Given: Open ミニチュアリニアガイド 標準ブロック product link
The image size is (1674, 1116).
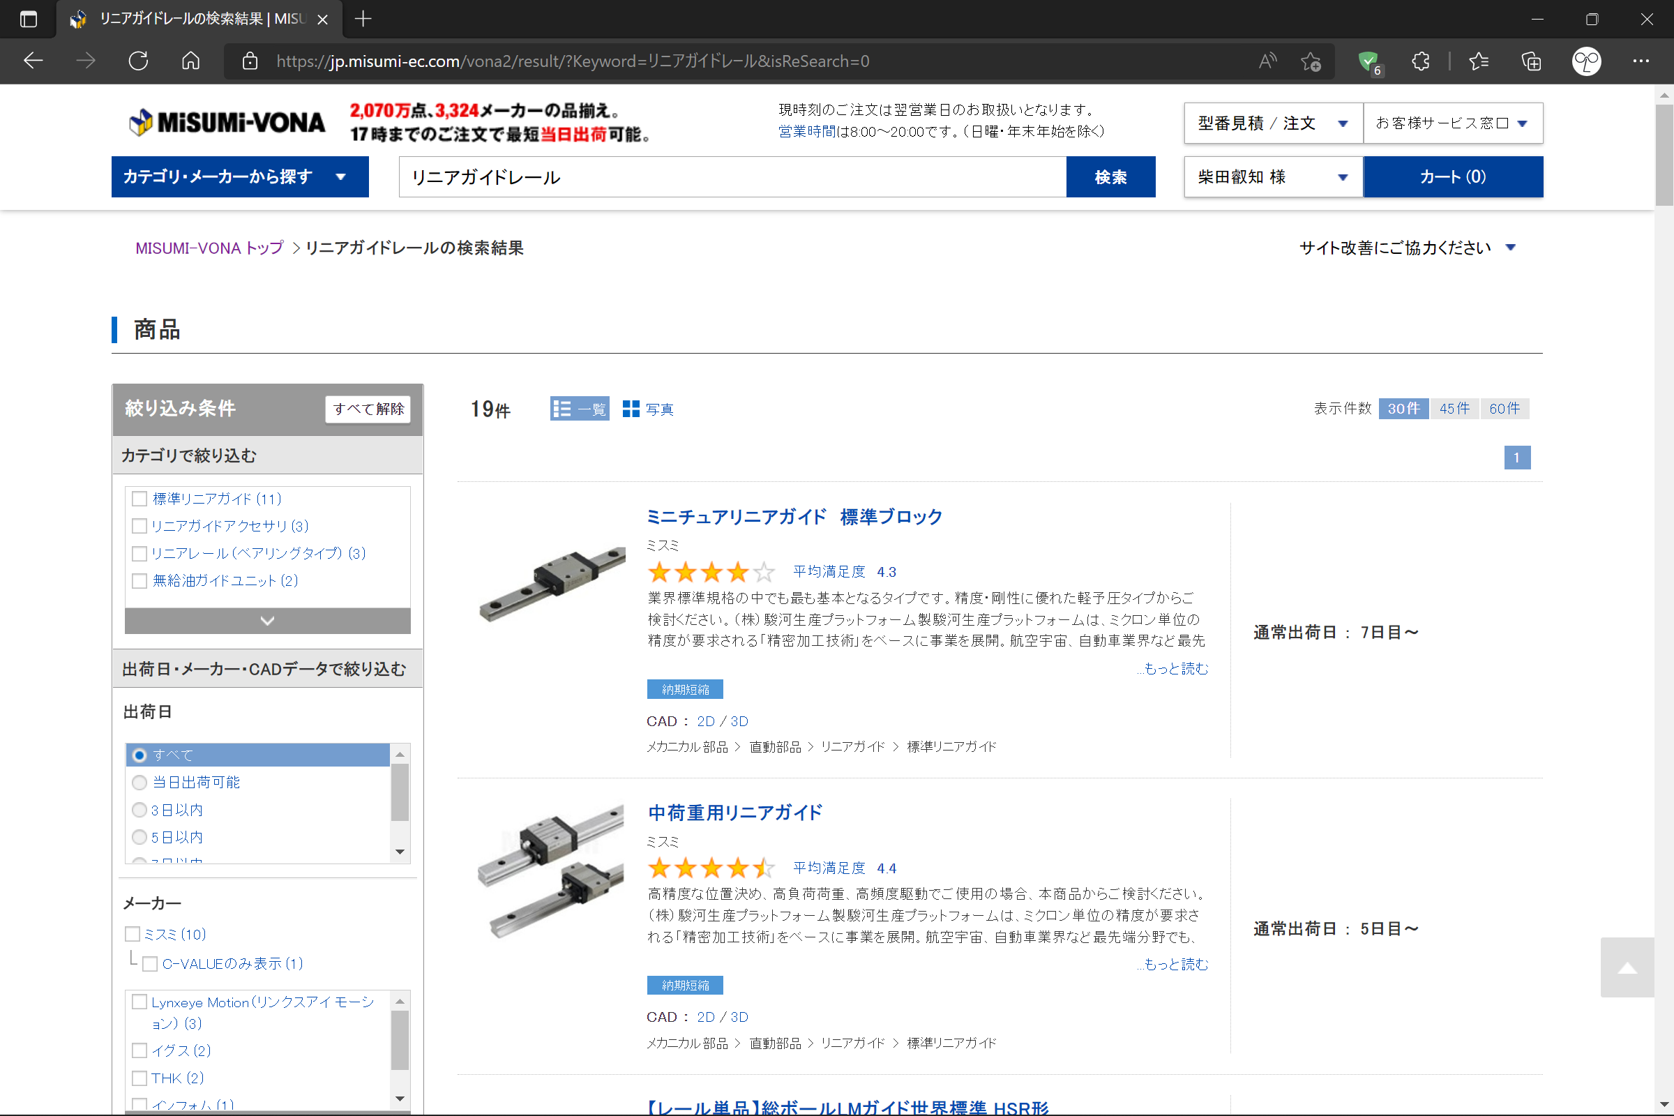Looking at the screenshot, I should [794, 517].
